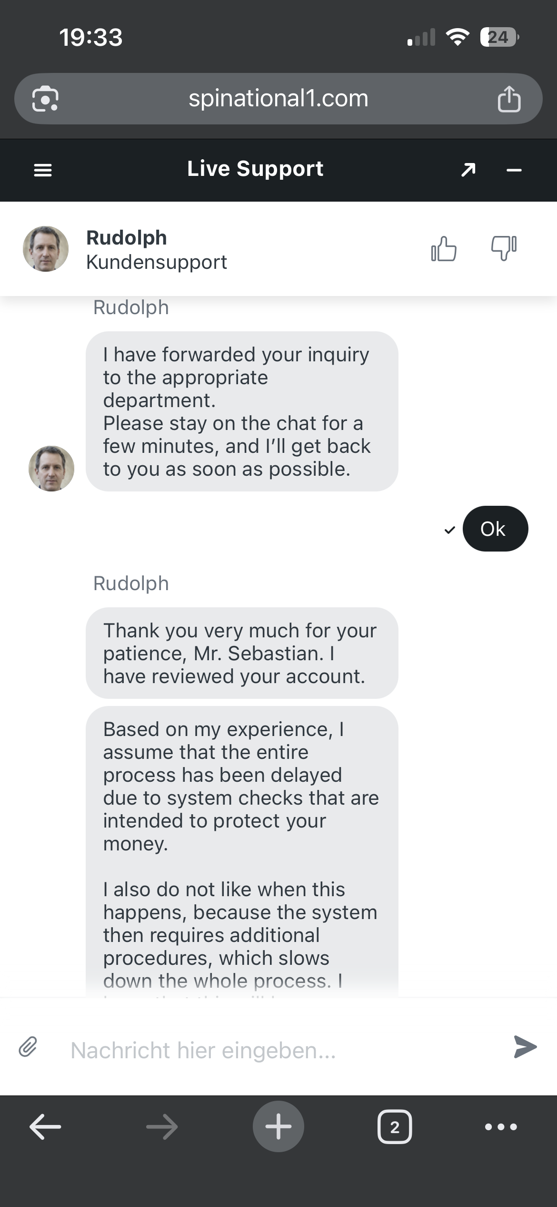Pop out chat with the arrow icon
557x1207 pixels.
tap(468, 170)
